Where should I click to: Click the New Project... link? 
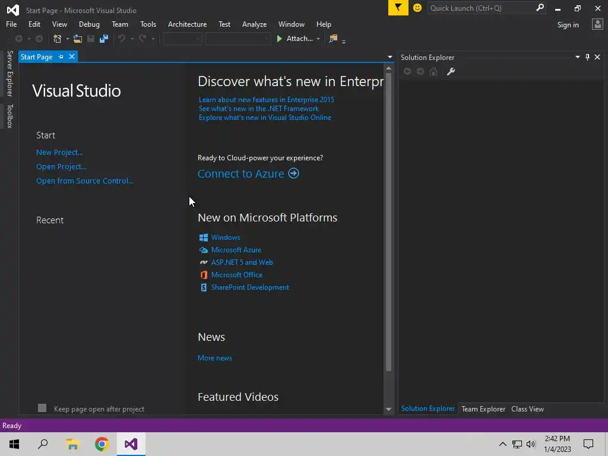click(x=59, y=153)
